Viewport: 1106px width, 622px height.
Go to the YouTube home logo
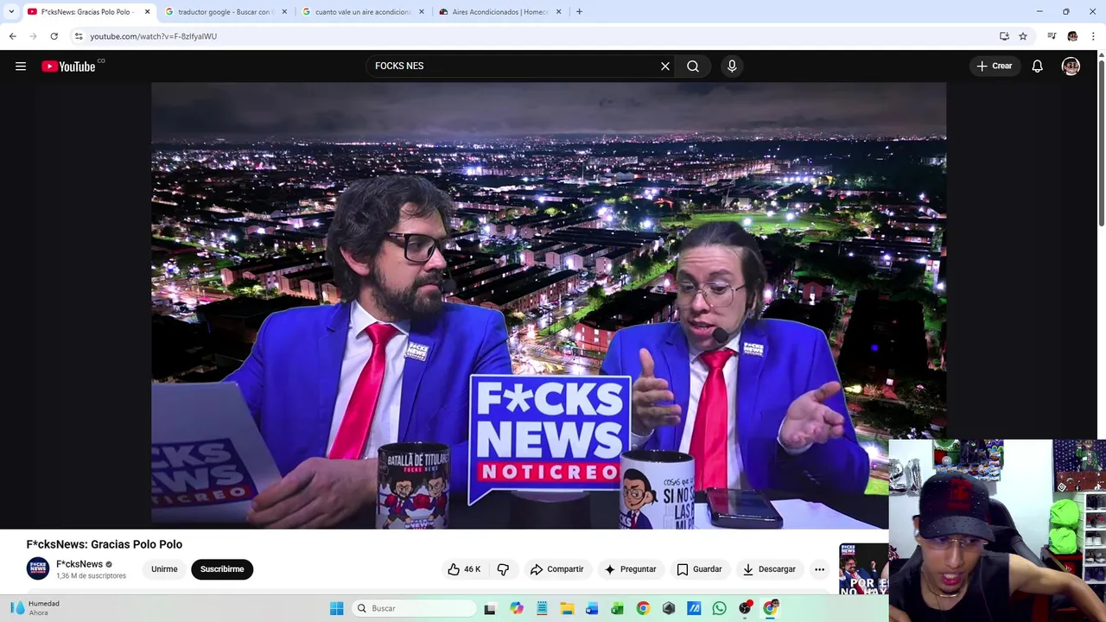(x=68, y=67)
